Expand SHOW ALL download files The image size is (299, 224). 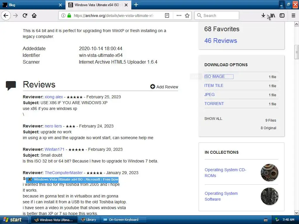(213, 119)
